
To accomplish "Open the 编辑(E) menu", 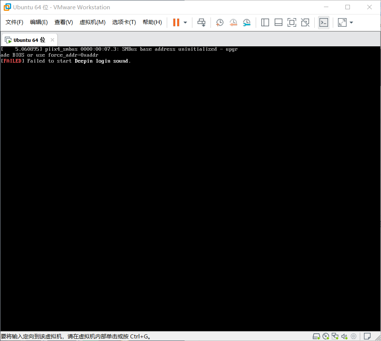I will tap(39, 22).
